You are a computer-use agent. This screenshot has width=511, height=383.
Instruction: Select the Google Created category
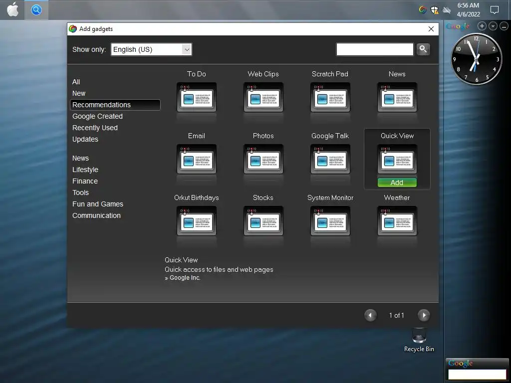click(97, 116)
